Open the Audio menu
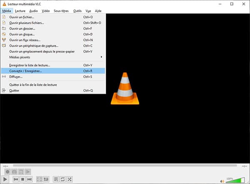 tap(33, 11)
